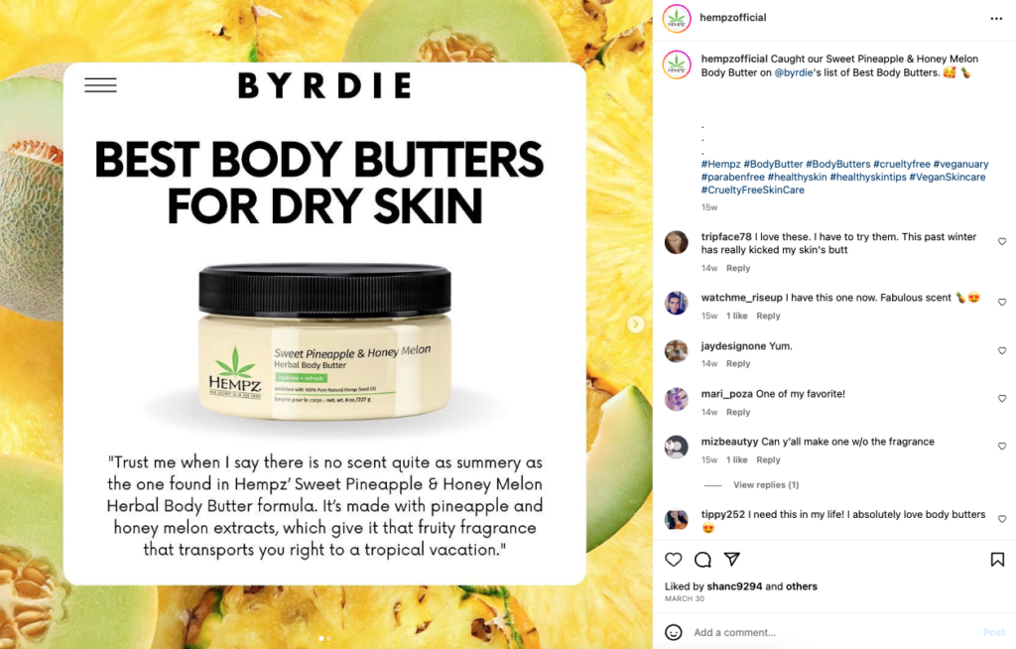
Task: Click in the Add a comment field
Action: coord(832,632)
